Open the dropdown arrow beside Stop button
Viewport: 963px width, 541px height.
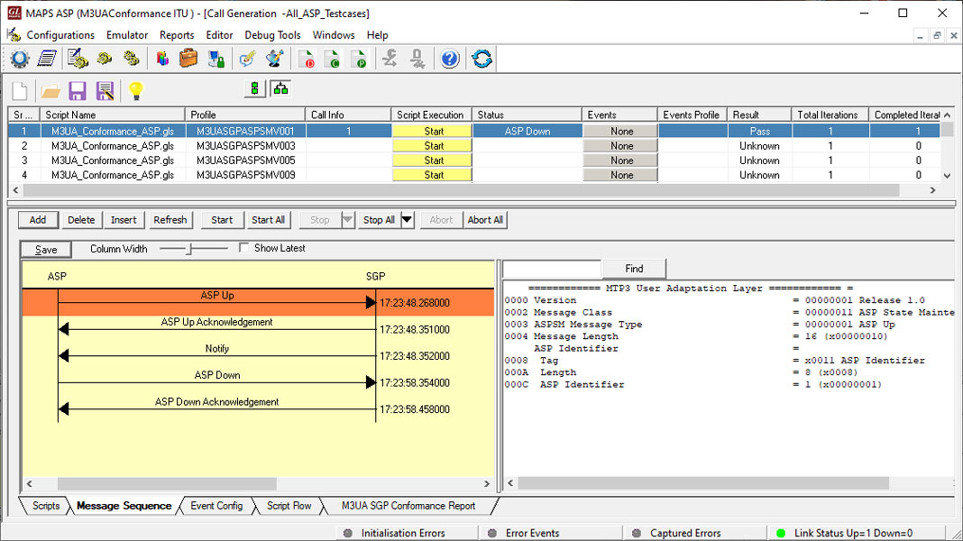(x=348, y=220)
